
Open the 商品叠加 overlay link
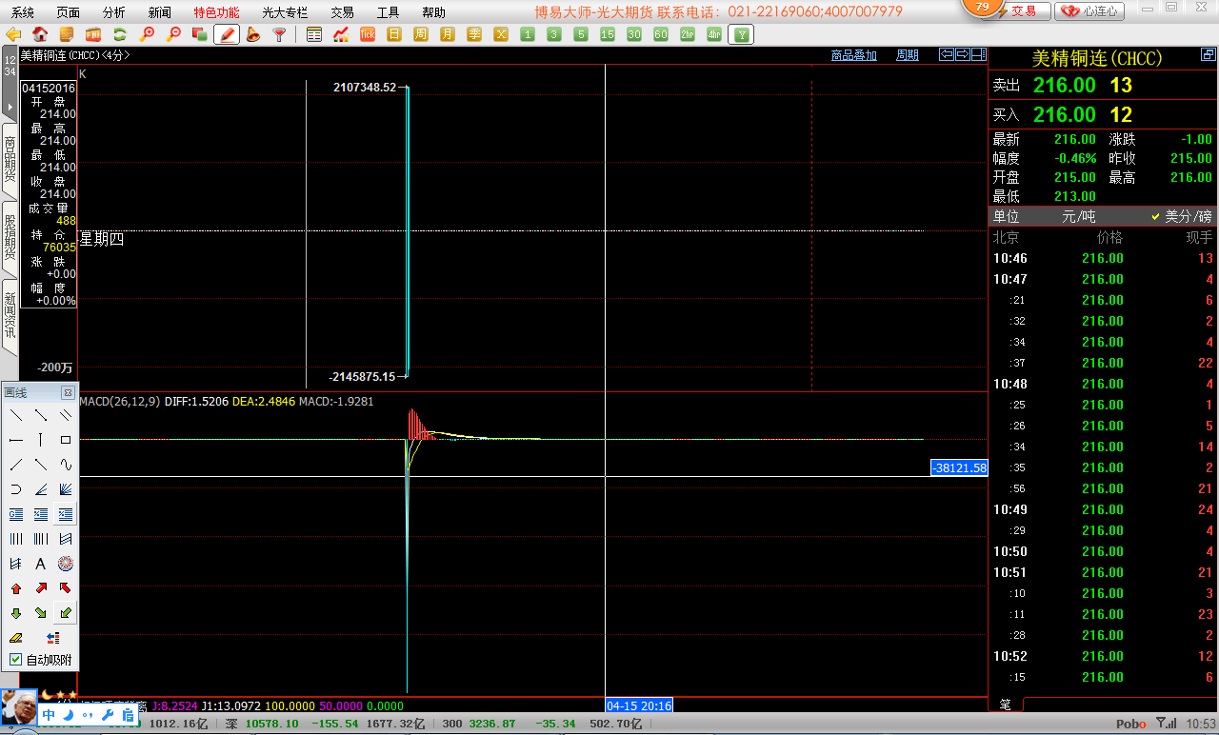(853, 55)
